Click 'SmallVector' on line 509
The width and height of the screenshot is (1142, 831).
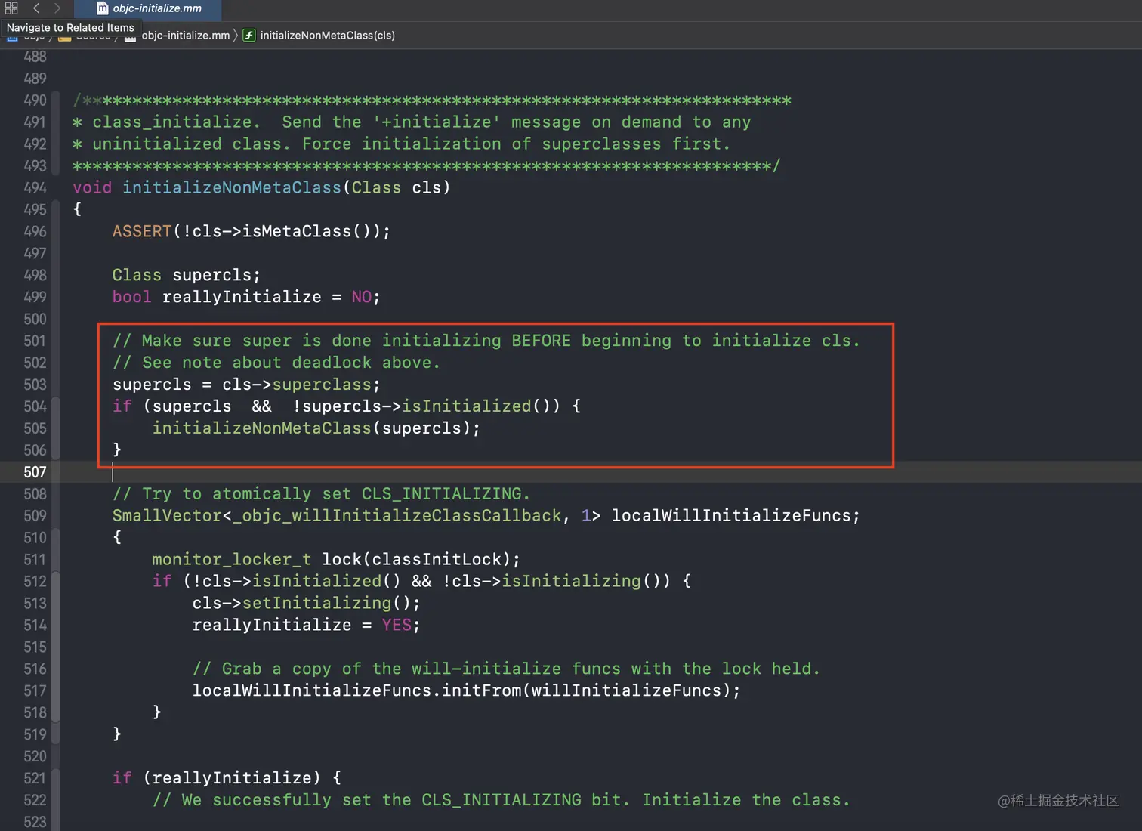coord(167,516)
